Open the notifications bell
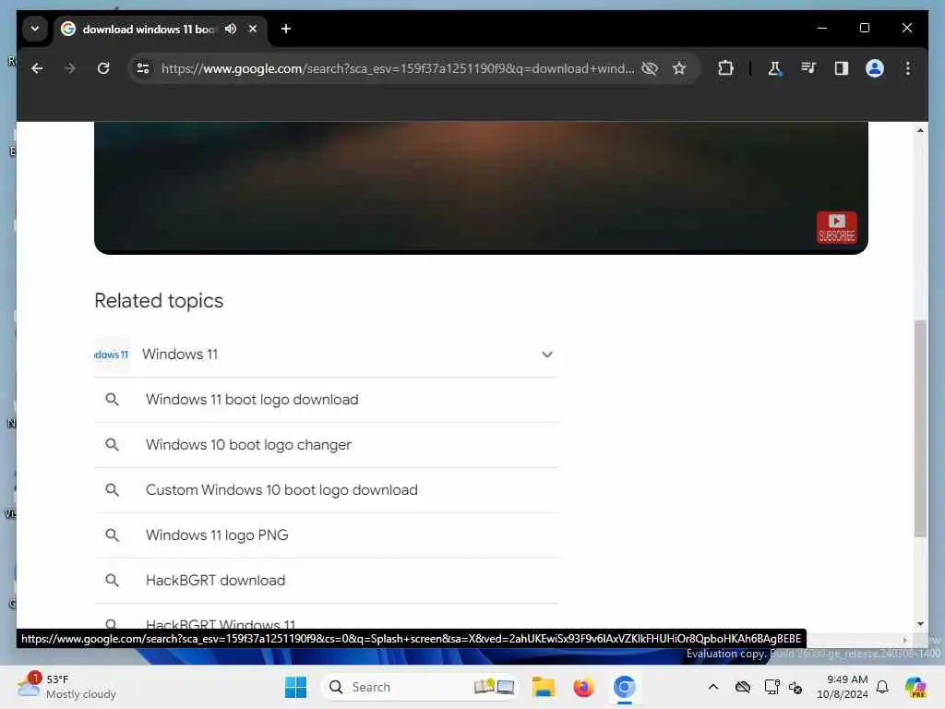 pos(882,687)
